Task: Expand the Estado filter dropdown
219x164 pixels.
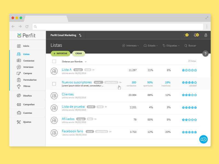Action: [x=151, y=46]
